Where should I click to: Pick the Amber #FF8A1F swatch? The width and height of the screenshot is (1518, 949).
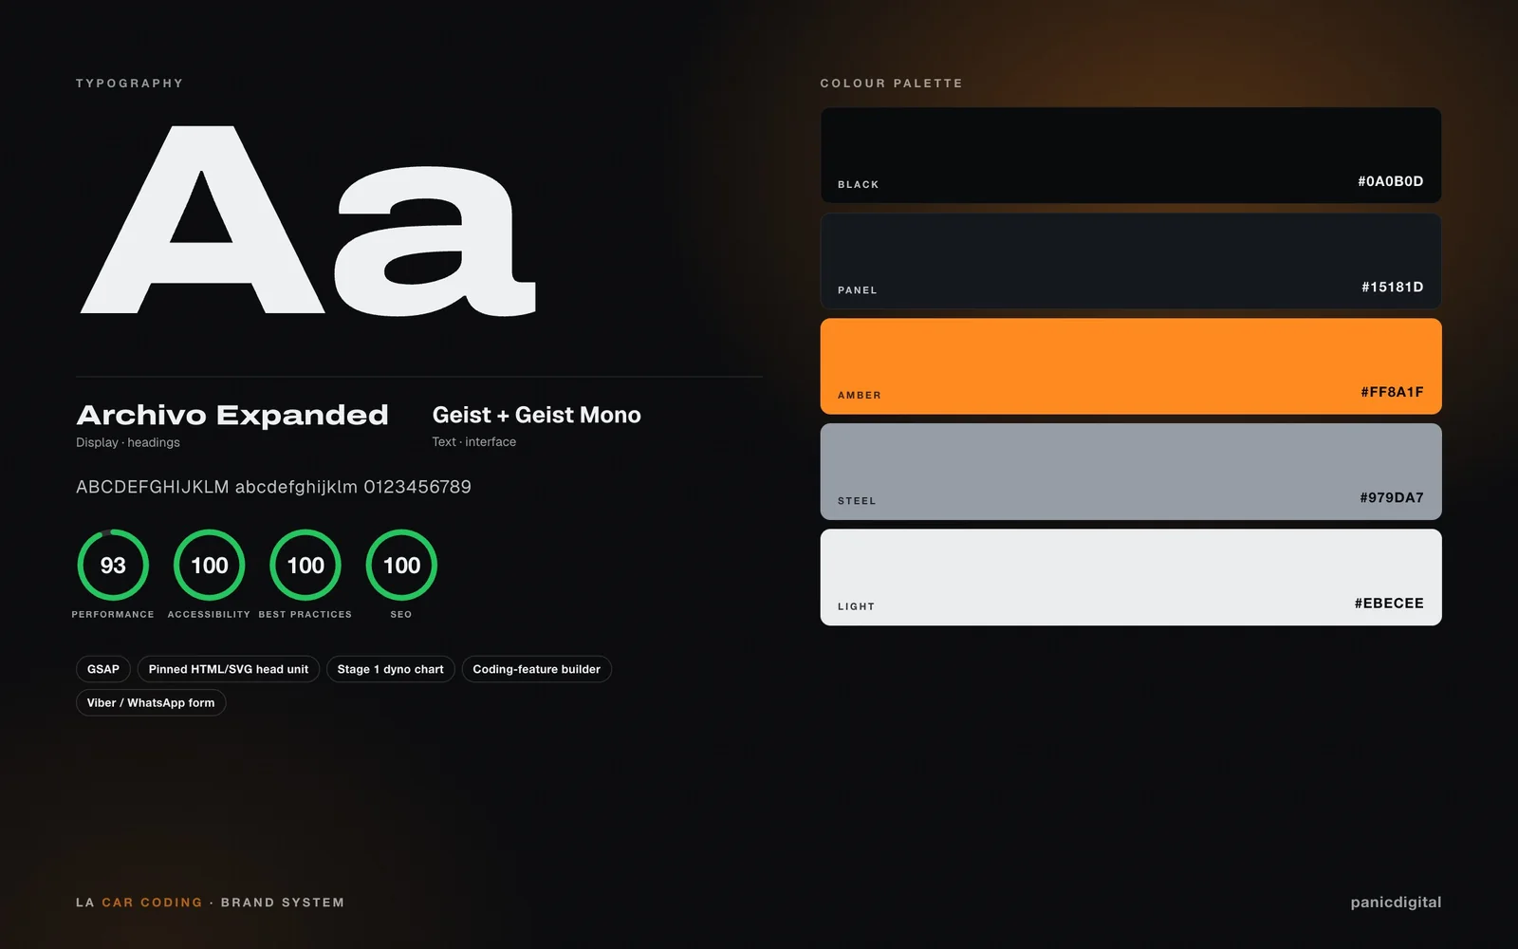(1131, 366)
